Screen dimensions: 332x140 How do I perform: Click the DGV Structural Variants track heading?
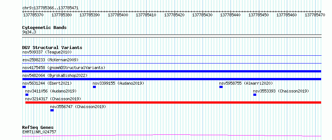52,48
